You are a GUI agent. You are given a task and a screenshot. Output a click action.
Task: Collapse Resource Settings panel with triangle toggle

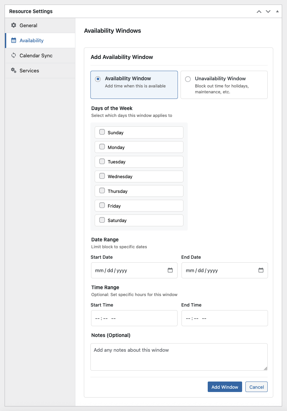[277, 11]
